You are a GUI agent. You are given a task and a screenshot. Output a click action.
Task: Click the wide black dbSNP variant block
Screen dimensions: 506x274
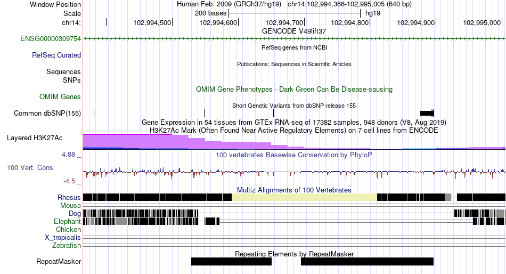point(427,113)
